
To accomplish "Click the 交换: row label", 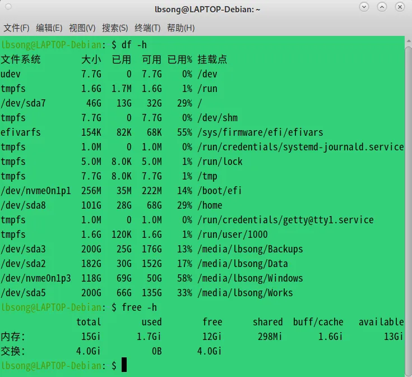I will click(13, 351).
